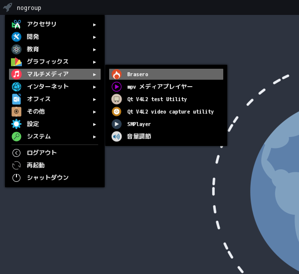Click the back-arrow circle icon for ログアウト
This screenshot has width=299, height=274.
tap(16, 153)
